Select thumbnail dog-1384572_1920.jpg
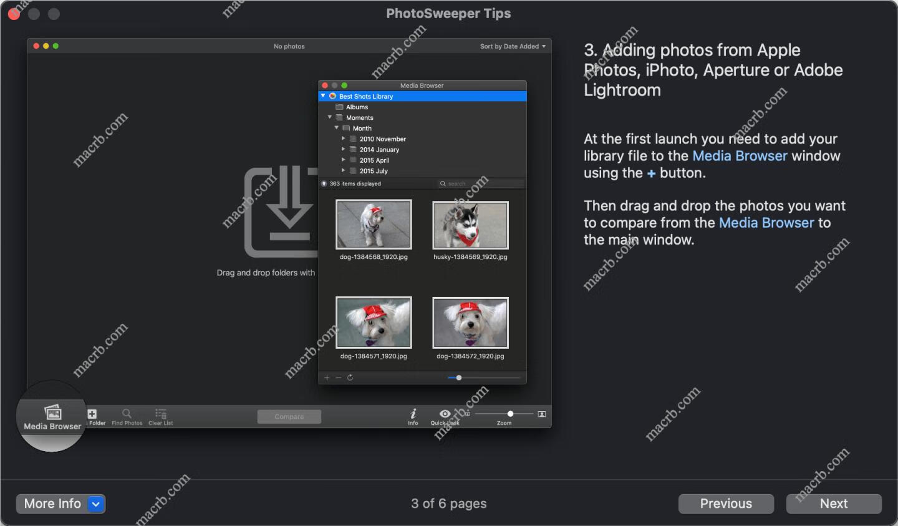The image size is (898, 526). [x=470, y=323]
